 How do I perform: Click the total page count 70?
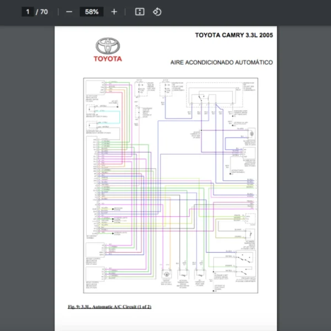click(44, 12)
